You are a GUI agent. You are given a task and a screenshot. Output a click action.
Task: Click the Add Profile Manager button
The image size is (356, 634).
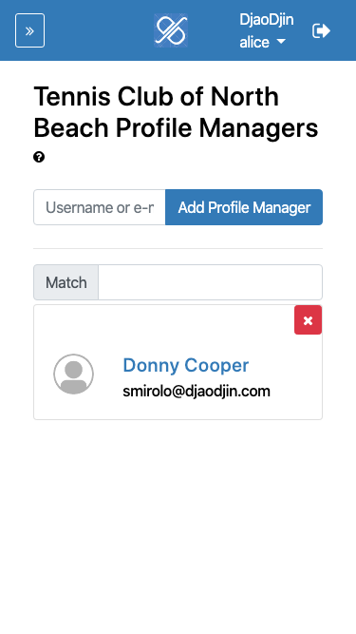[x=244, y=207]
